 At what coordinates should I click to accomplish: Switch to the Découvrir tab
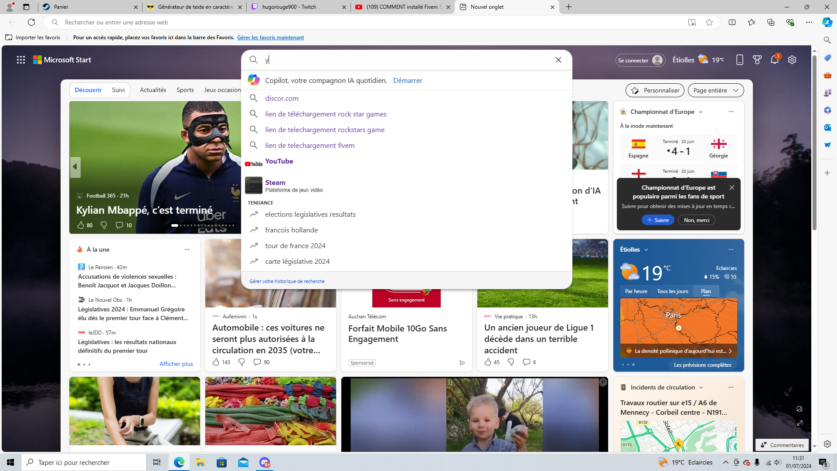[88, 90]
